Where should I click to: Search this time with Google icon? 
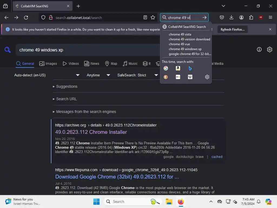tap(166, 68)
